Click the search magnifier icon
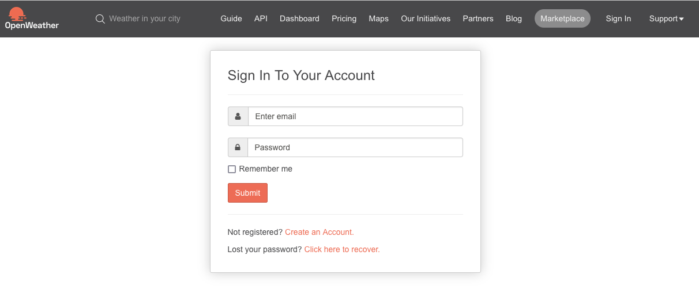This screenshot has width=699, height=293. (100, 18)
